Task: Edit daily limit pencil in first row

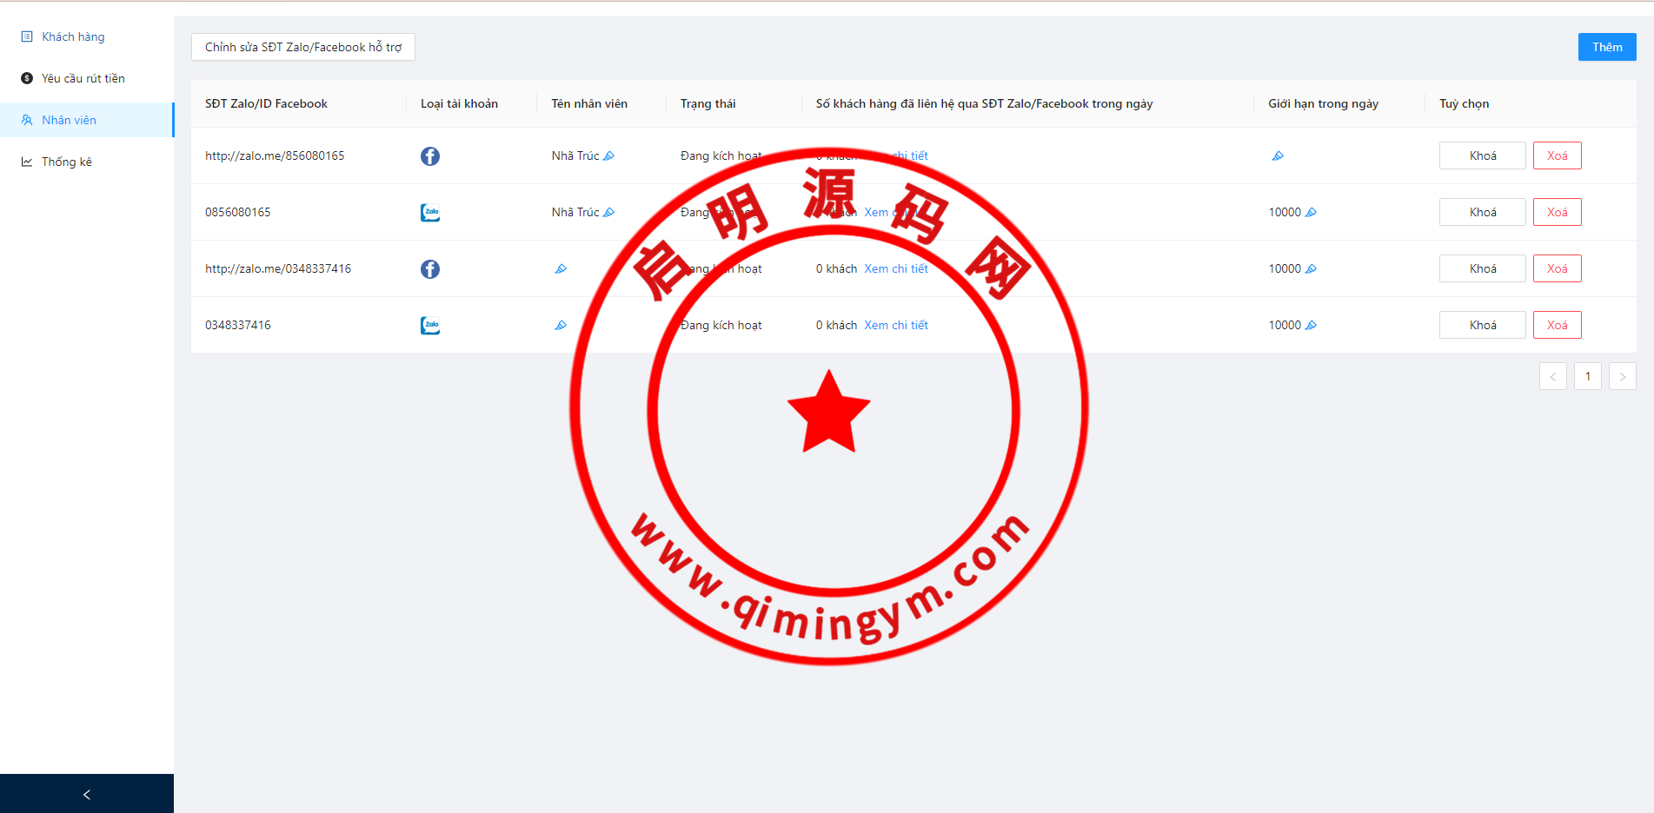Action: coord(1278,156)
